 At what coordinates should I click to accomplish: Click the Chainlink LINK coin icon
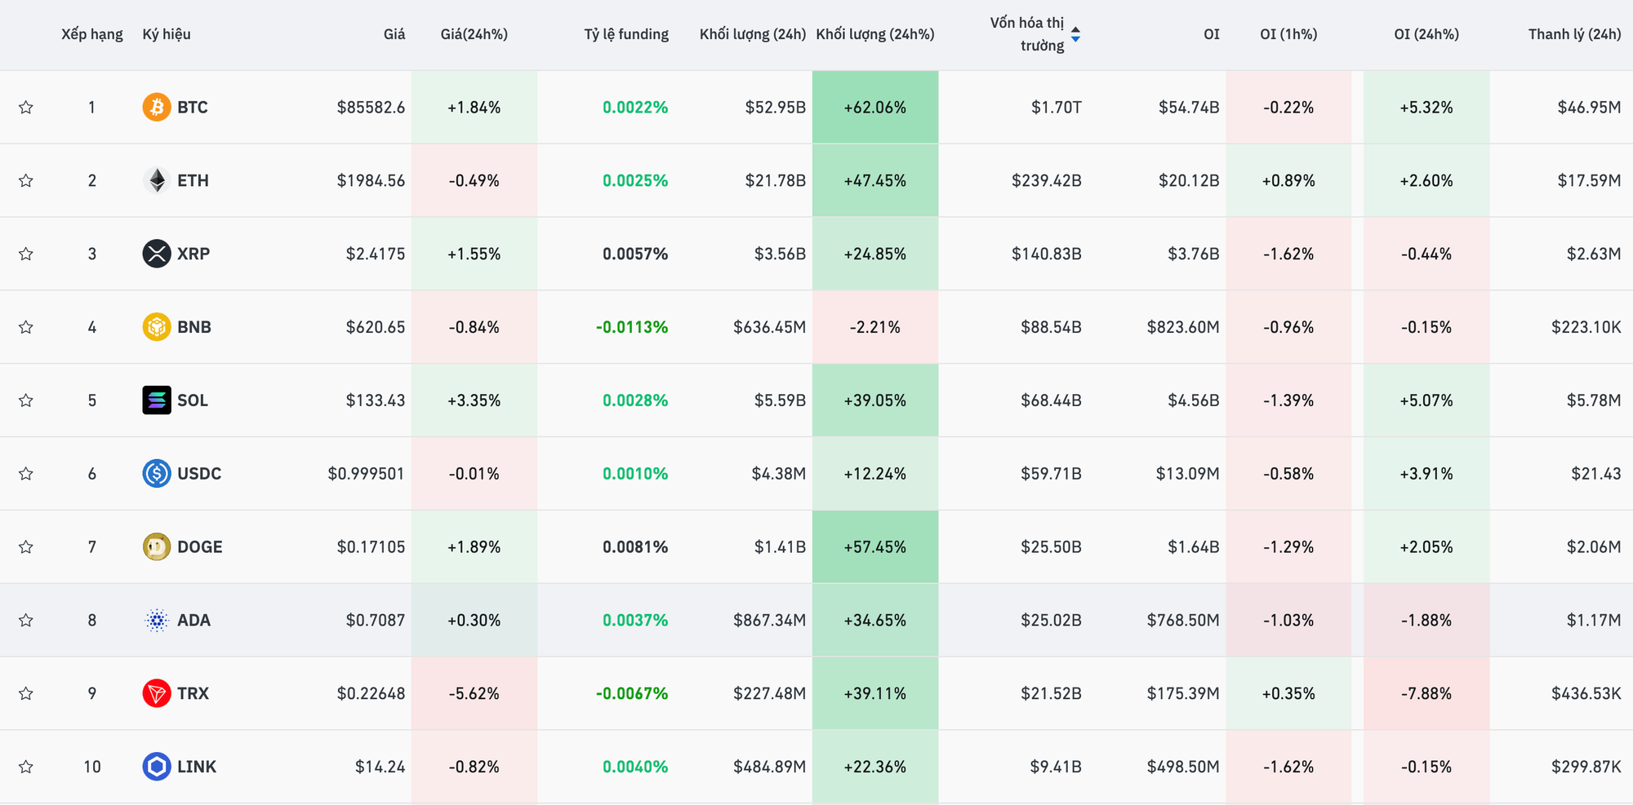tap(156, 767)
